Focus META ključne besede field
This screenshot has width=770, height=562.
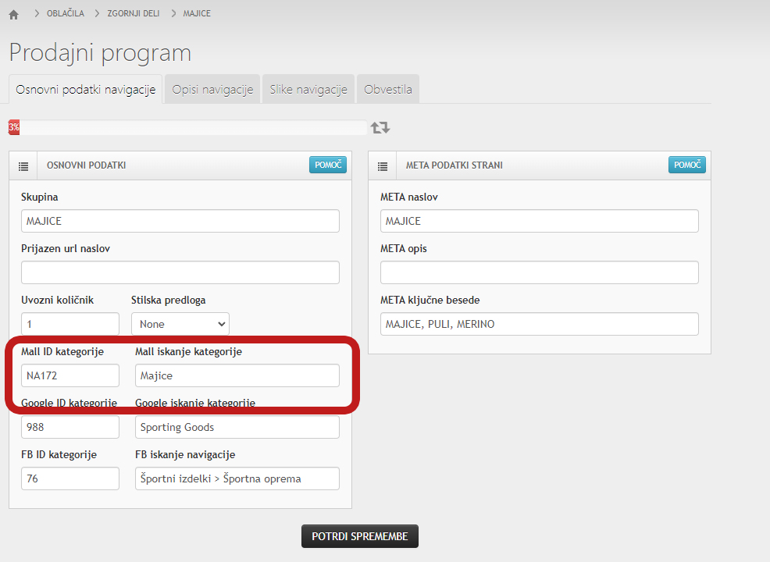[539, 324]
